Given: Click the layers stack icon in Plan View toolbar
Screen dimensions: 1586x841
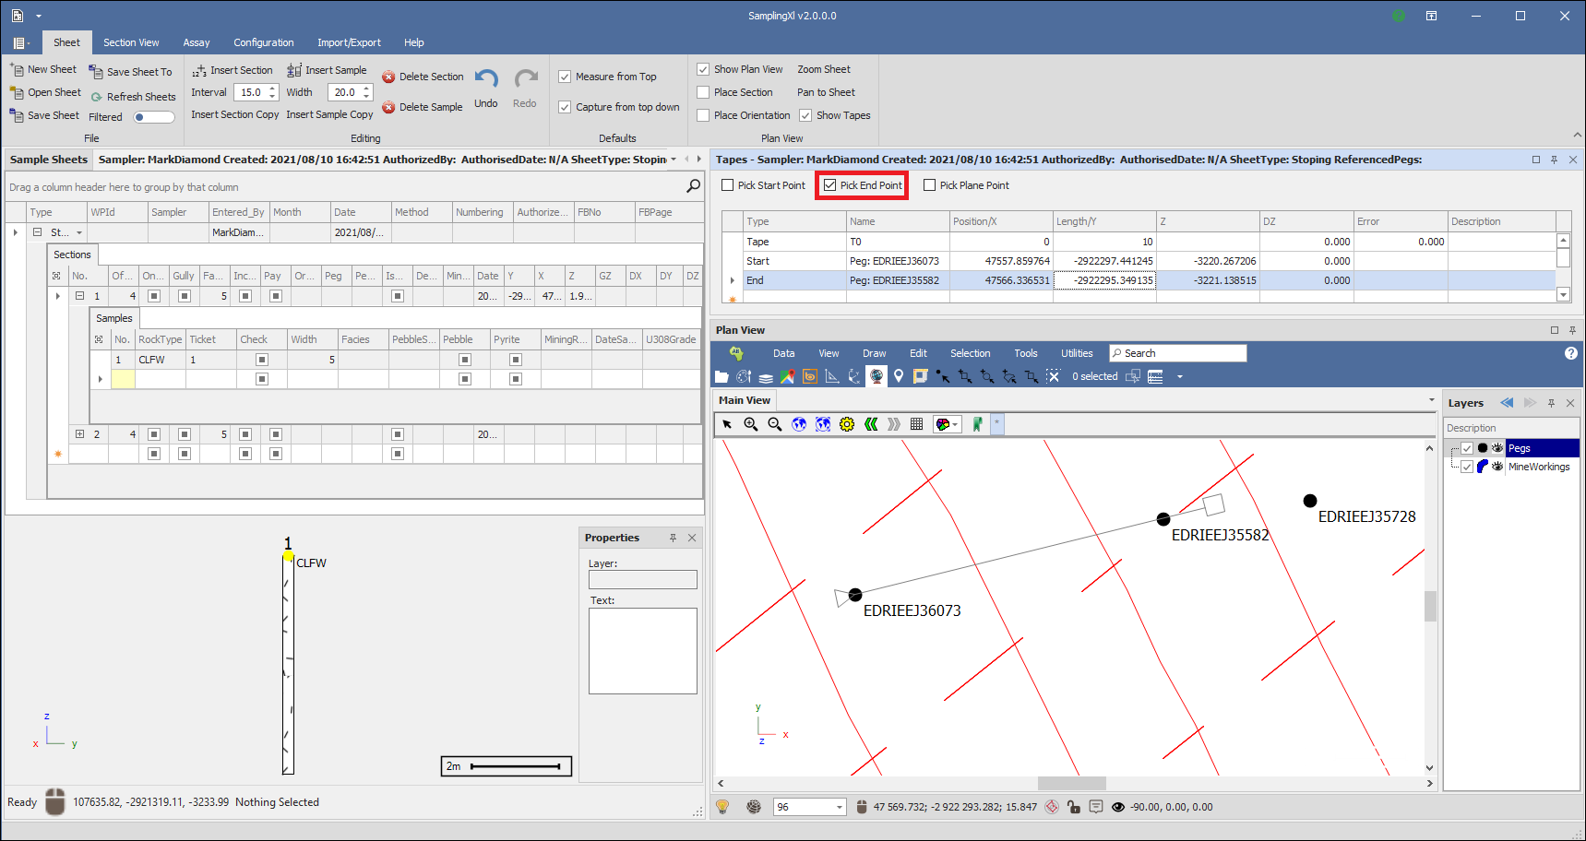Looking at the screenshot, I should [766, 376].
